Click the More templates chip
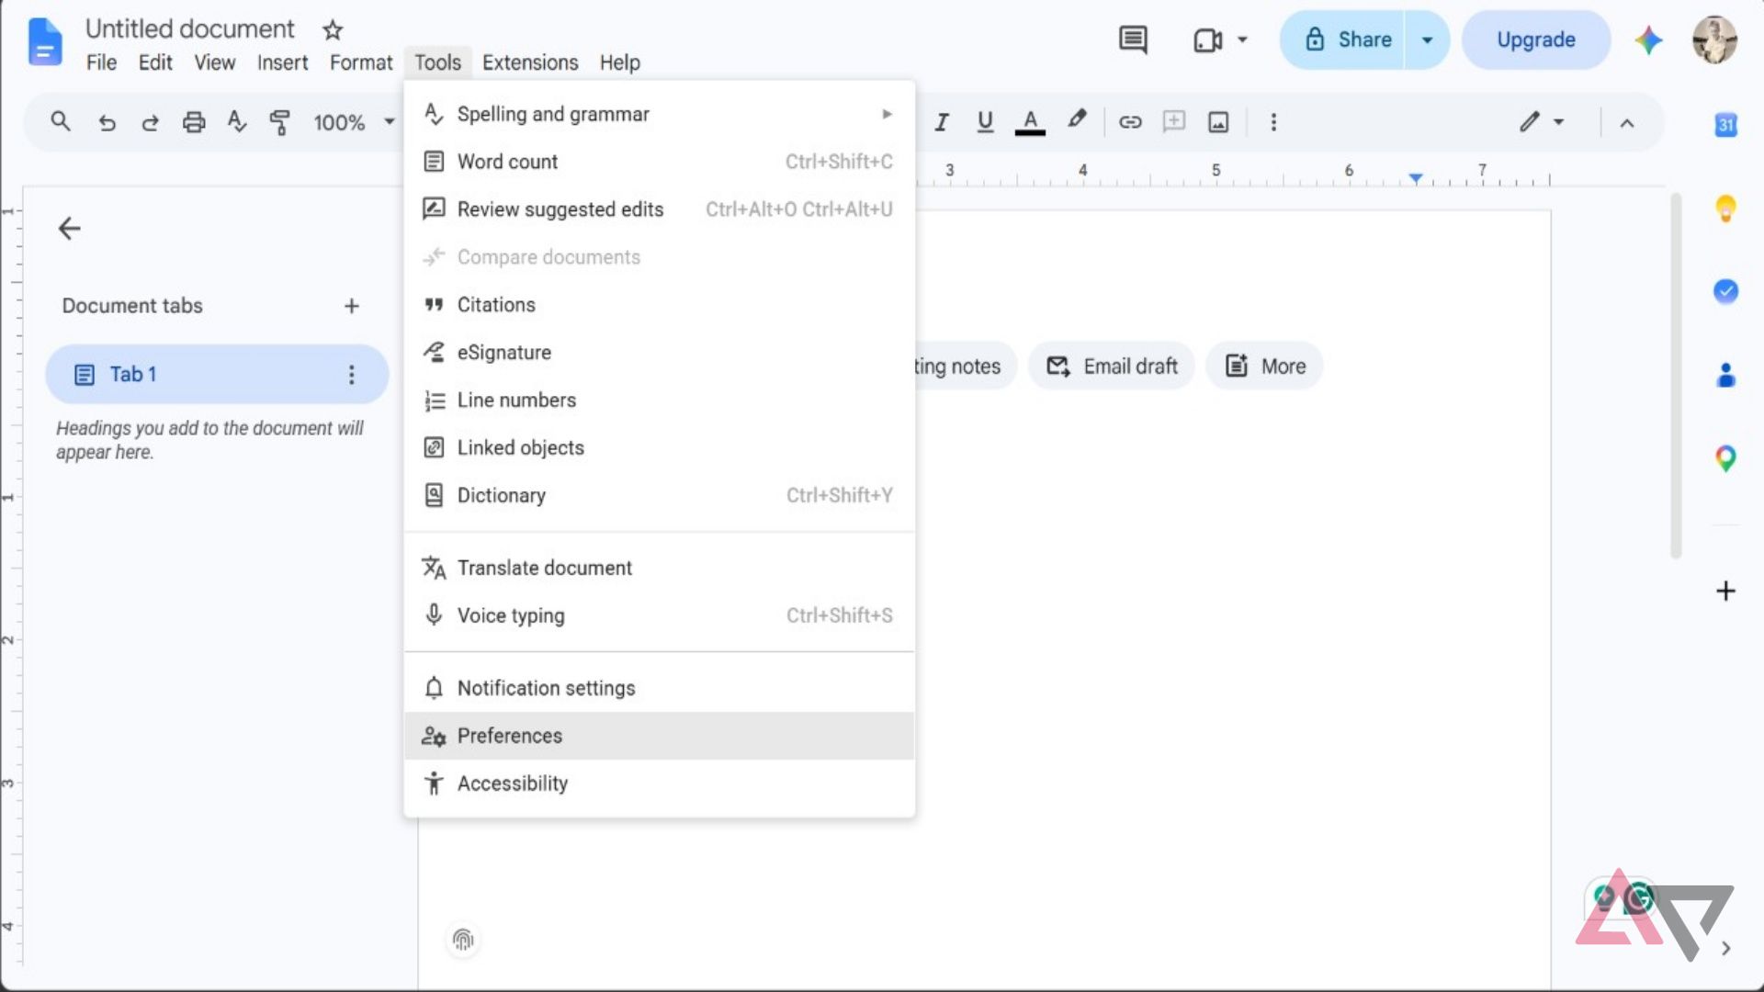Image resolution: width=1764 pixels, height=992 pixels. [x=1265, y=366]
